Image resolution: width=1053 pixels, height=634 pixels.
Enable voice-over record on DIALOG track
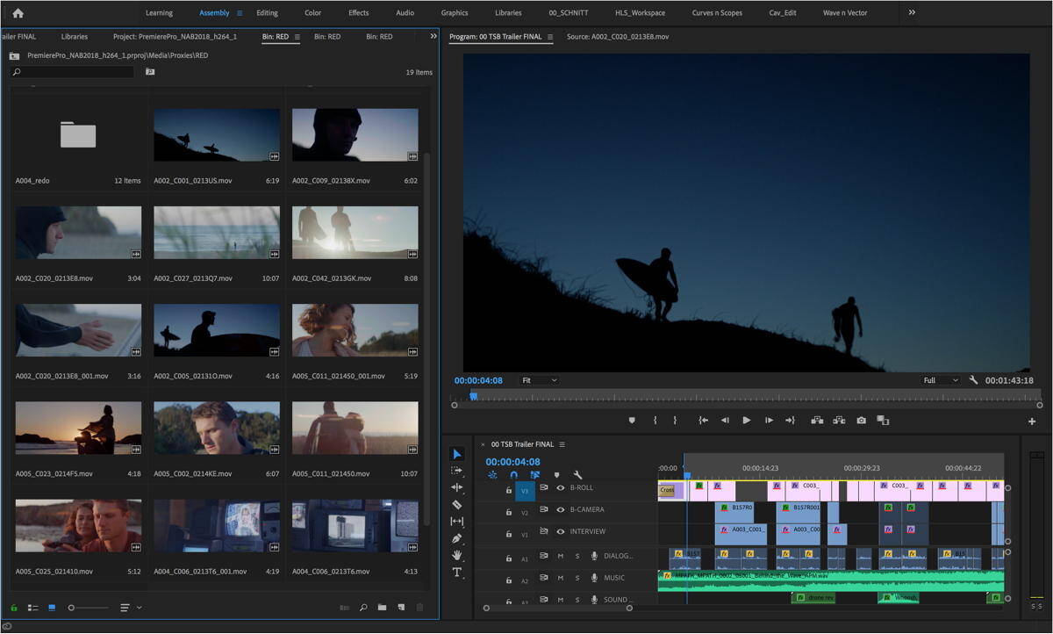(594, 556)
